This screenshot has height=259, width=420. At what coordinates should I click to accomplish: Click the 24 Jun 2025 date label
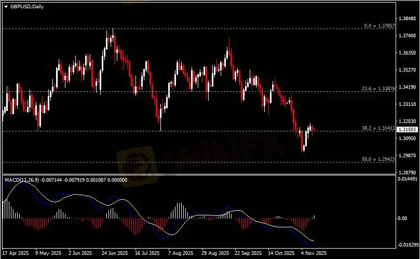point(115,253)
